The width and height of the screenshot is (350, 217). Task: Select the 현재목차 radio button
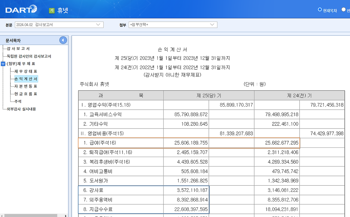(319, 10)
